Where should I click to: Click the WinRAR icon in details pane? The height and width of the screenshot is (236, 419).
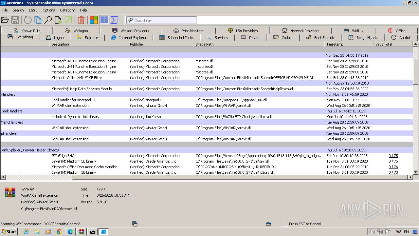click(10, 192)
